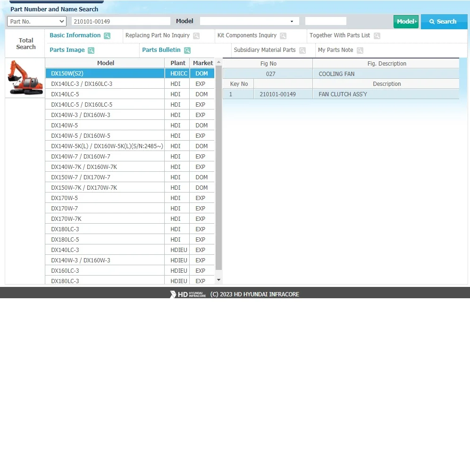Open the Parts Bulletin tab
Screen dimensions: 470x470
tap(161, 50)
